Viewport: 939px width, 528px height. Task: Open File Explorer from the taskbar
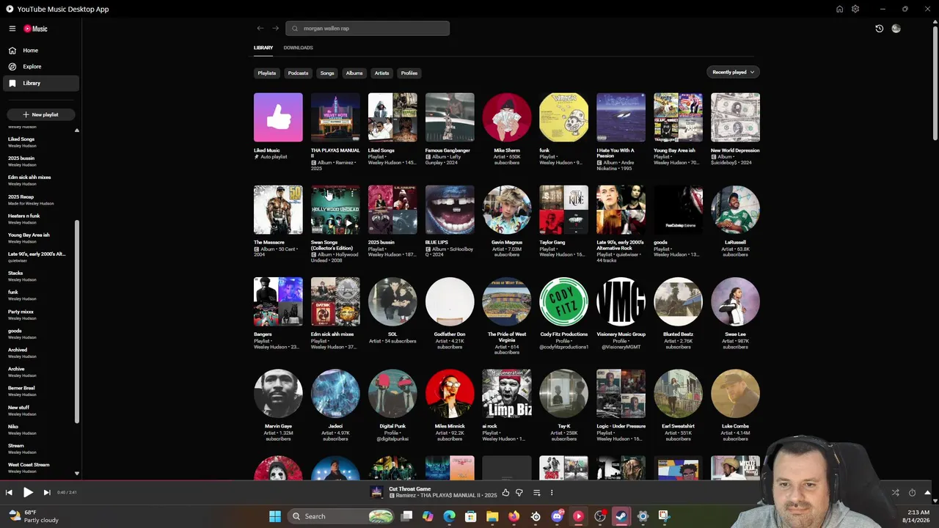point(492,516)
